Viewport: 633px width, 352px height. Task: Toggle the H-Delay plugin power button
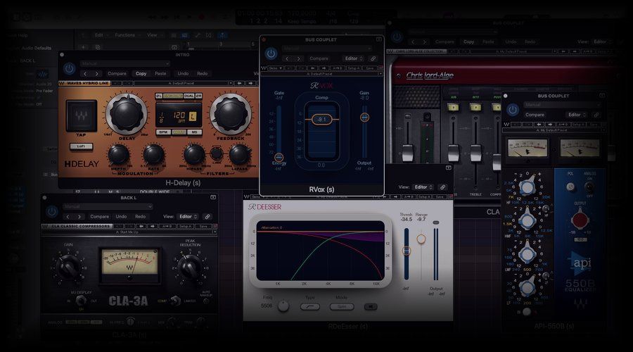coord(70,69)
